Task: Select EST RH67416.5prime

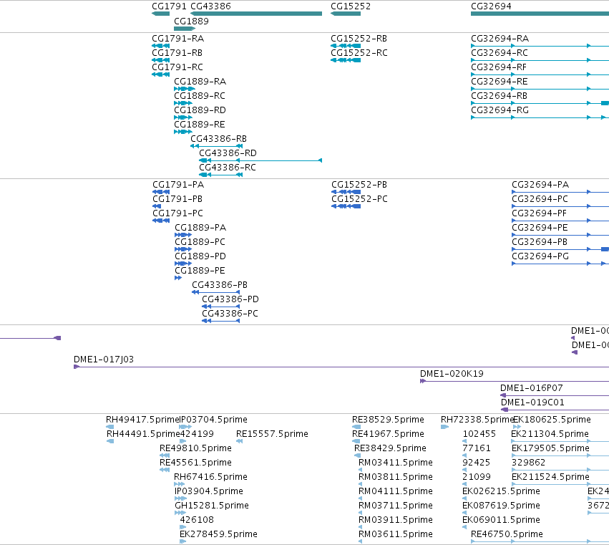Action: click(210, 478)
